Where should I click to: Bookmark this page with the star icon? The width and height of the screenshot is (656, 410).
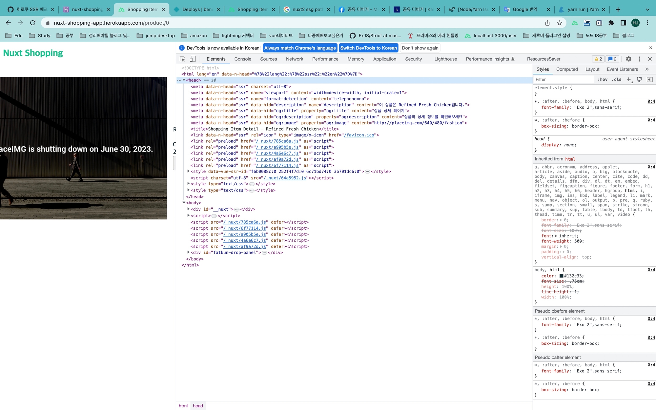560,23
